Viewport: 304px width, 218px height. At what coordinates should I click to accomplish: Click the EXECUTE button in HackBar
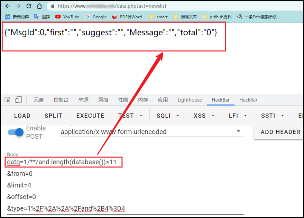click(x=90, y=116)
